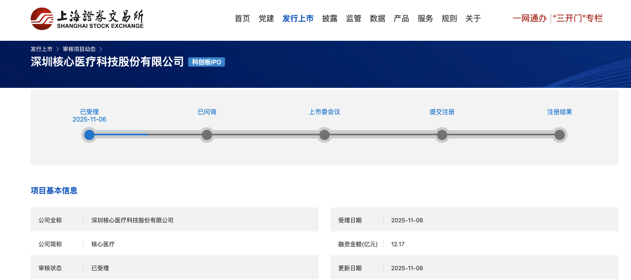This screenshot has width=631, height=280.
Task: Click the 已问询 progress step circle
Action: click(x=207, y=135)
